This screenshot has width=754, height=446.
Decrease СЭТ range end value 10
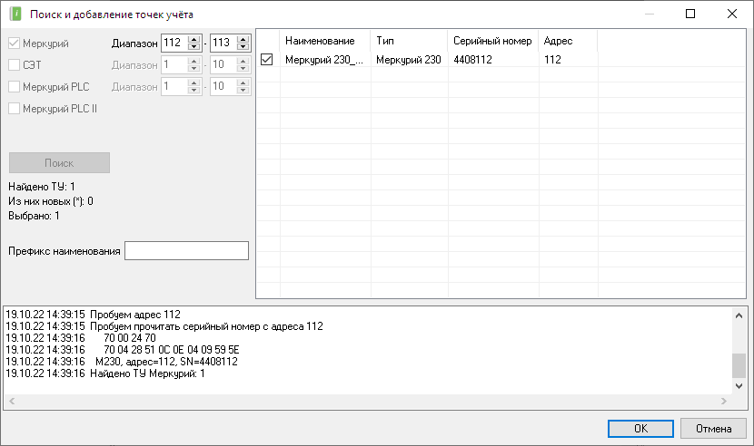point(243,68)
